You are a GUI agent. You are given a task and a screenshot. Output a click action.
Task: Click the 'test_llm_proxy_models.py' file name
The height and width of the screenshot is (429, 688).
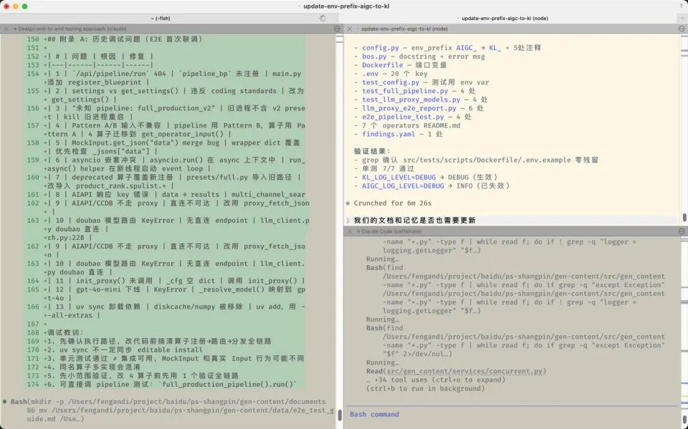click(411, 100)
